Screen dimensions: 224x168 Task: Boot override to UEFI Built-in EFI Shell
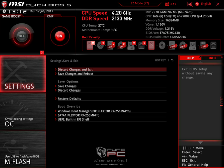click(112, 119)
